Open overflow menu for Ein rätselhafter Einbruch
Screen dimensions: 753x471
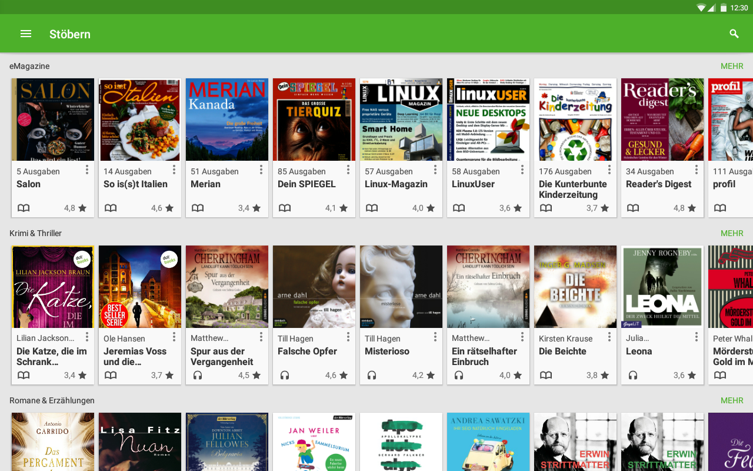click(x=522, y=337)
